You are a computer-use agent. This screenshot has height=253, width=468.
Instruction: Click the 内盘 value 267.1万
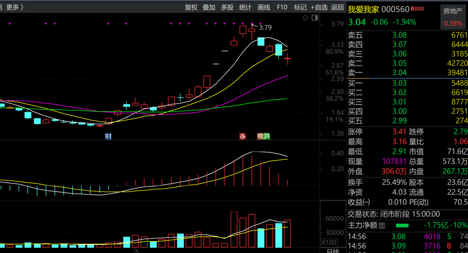click(455, 171)
